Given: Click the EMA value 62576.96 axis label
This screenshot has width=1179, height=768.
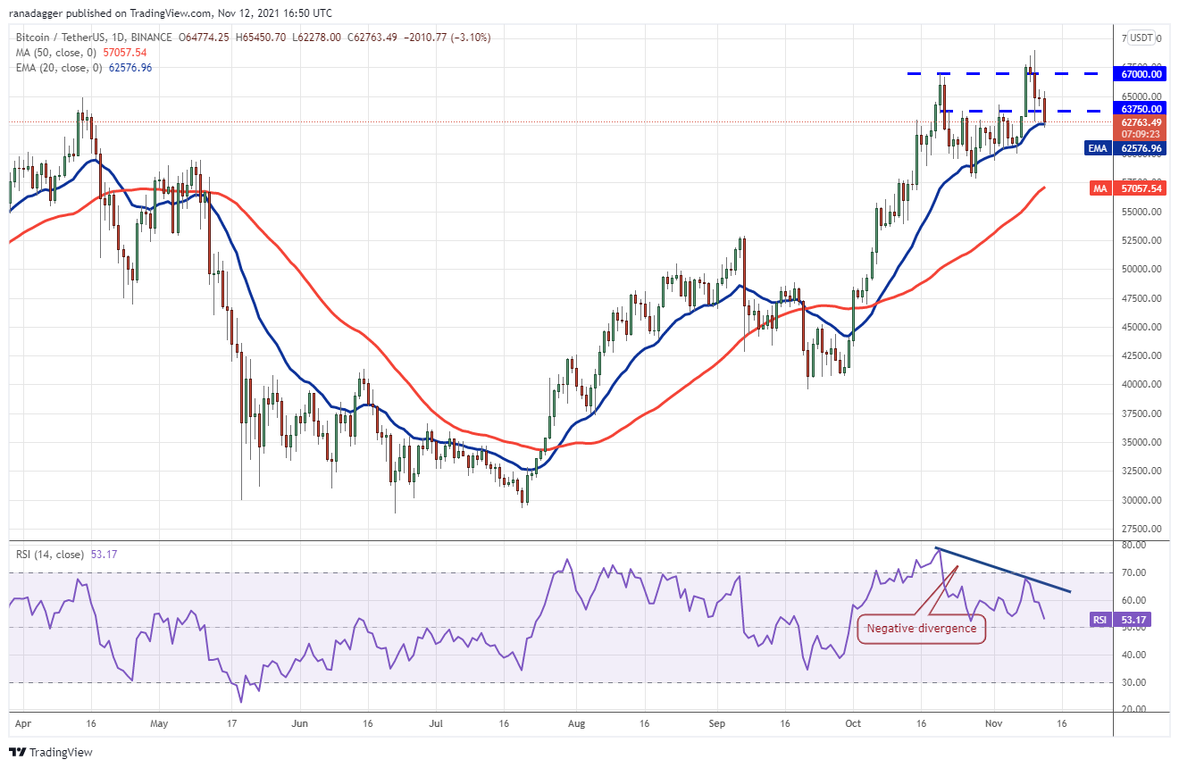Looking at the screenshot, I should (1142, 148).
